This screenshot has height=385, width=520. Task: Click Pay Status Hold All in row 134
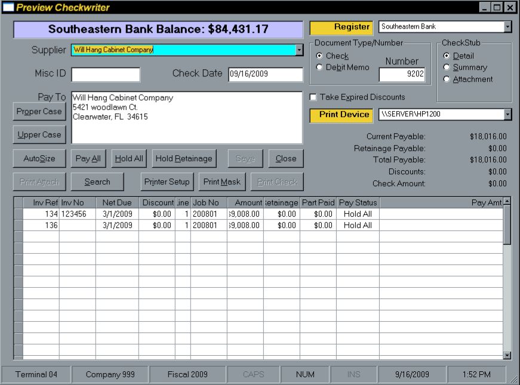click(358, 214)
